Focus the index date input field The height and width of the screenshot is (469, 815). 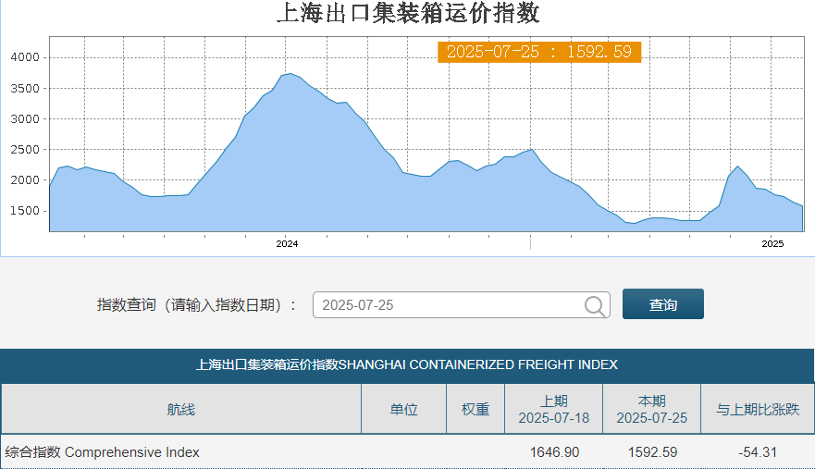click(x=449, y=305)
